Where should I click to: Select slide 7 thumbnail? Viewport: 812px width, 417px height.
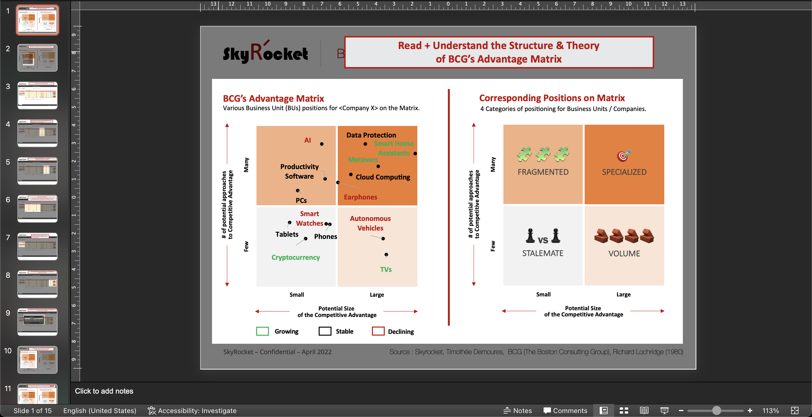37,247
